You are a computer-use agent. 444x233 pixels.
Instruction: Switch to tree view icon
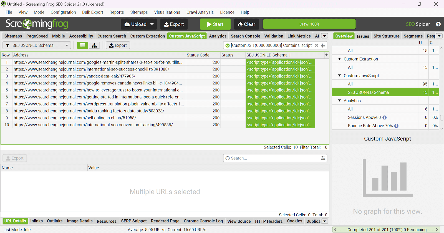[x=94, y=46]
